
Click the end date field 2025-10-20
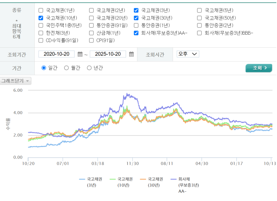(x=108, y=54)
